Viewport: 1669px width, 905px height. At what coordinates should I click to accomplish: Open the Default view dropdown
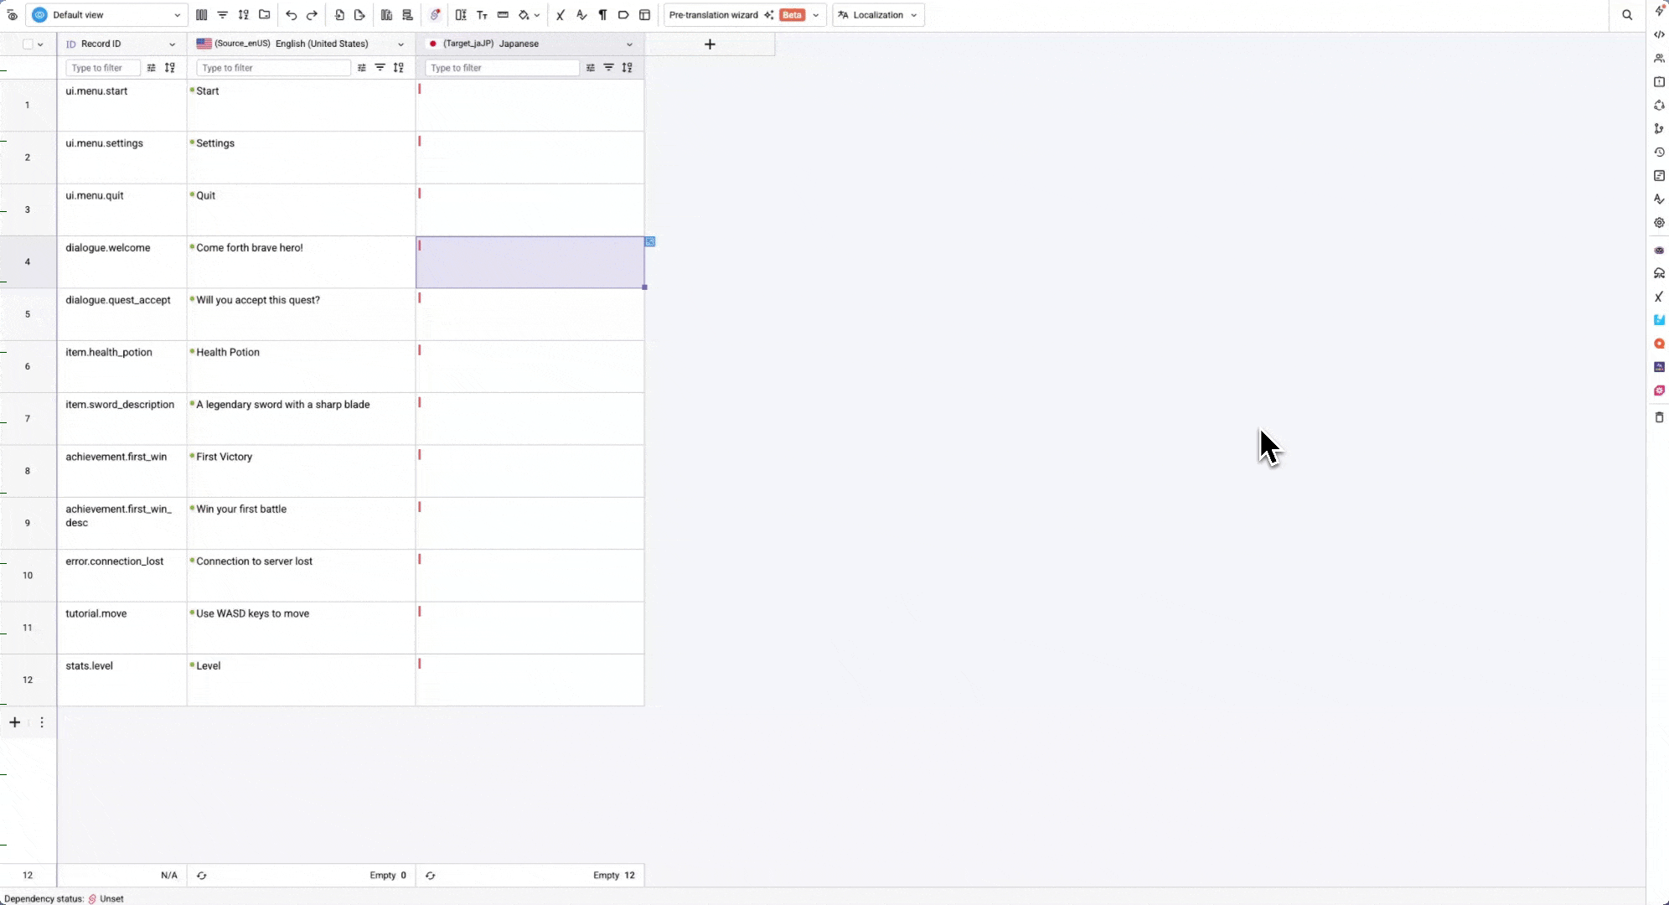click(106, 14)
